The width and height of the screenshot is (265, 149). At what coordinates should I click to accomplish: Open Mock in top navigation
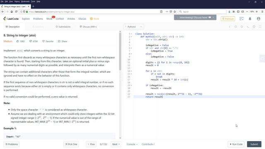[x=49, y=19]
